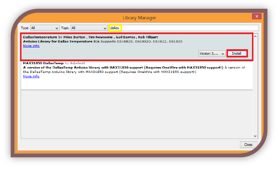The width and height of the screenshot is (280, 171).
Task: Install the DallasTemperature library
Action: coord(237,54)
